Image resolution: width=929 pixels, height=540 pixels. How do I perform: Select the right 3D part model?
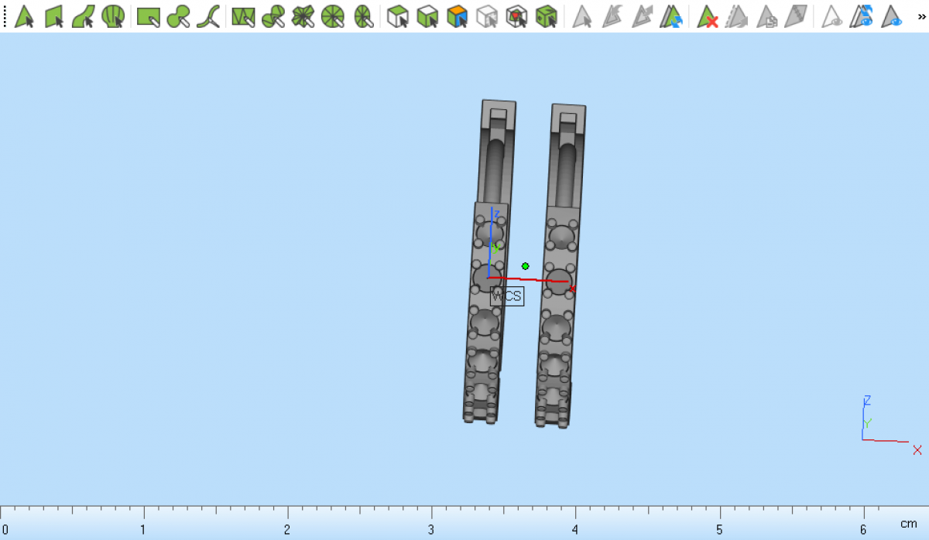pyautogui.click(x=559, y=265)
